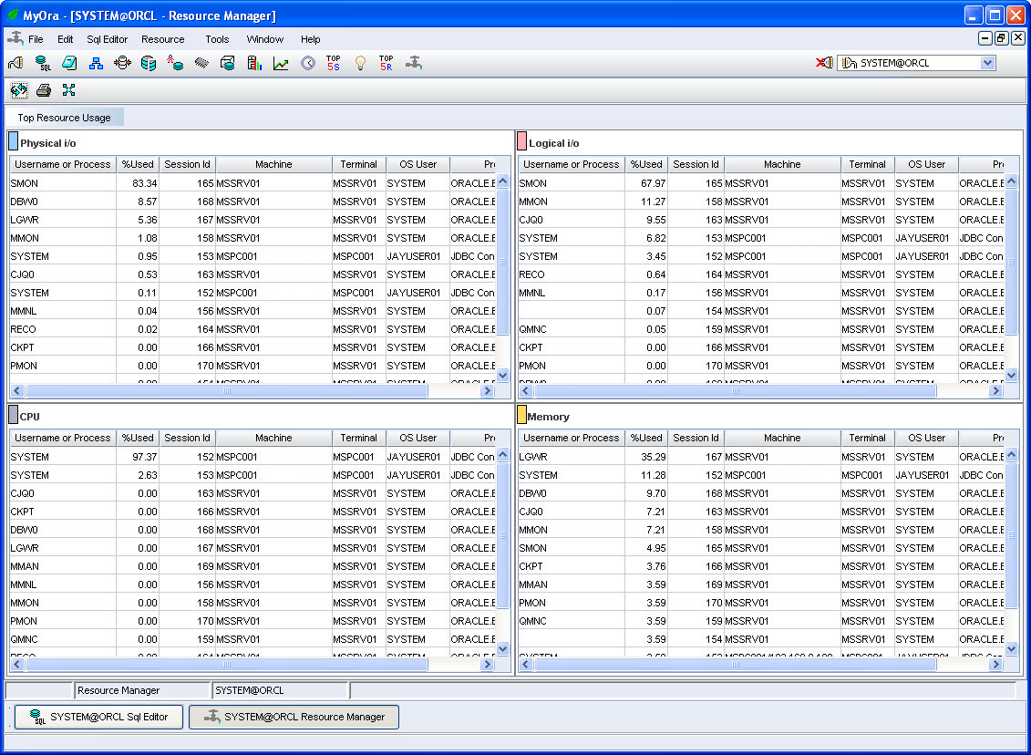Open the SQL editor toolbar icon
1031x755 pixels.
pyautogui.click(x=43, y=63)
